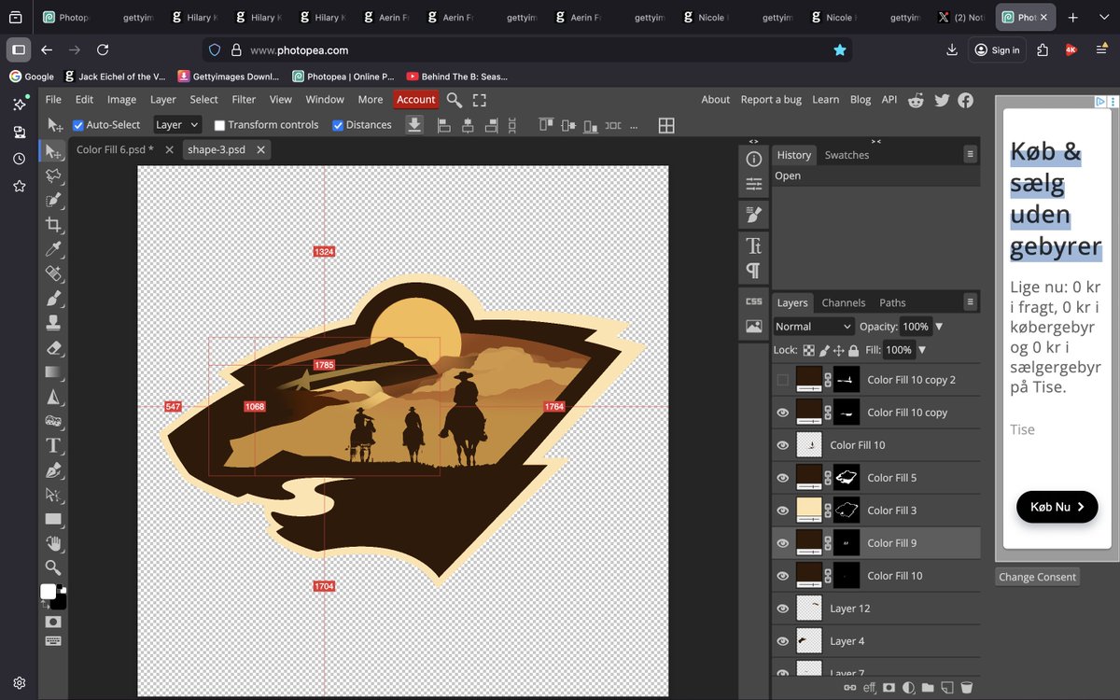Expand the Opacity slider arrow

[939, 327]
